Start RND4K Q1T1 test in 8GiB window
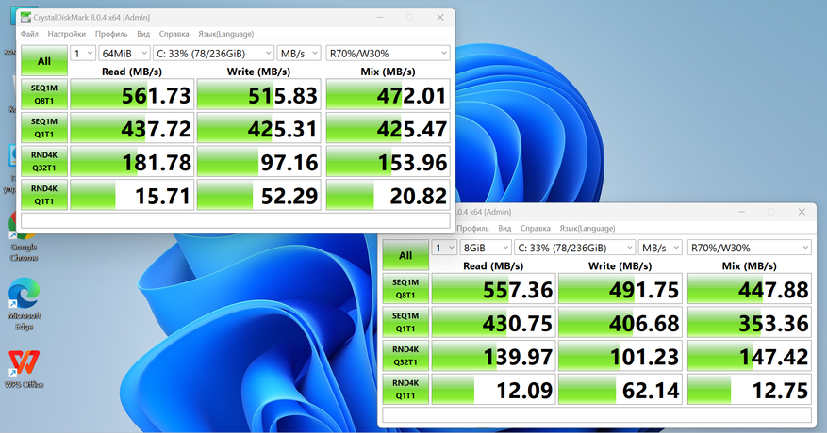827x433 pixels. point(405,390)
